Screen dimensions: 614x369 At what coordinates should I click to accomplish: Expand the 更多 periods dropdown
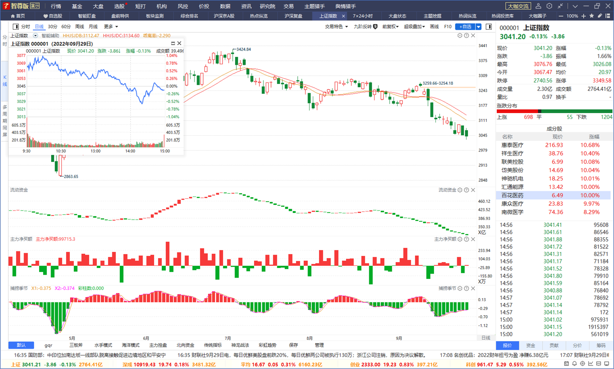tap(111, 27)
